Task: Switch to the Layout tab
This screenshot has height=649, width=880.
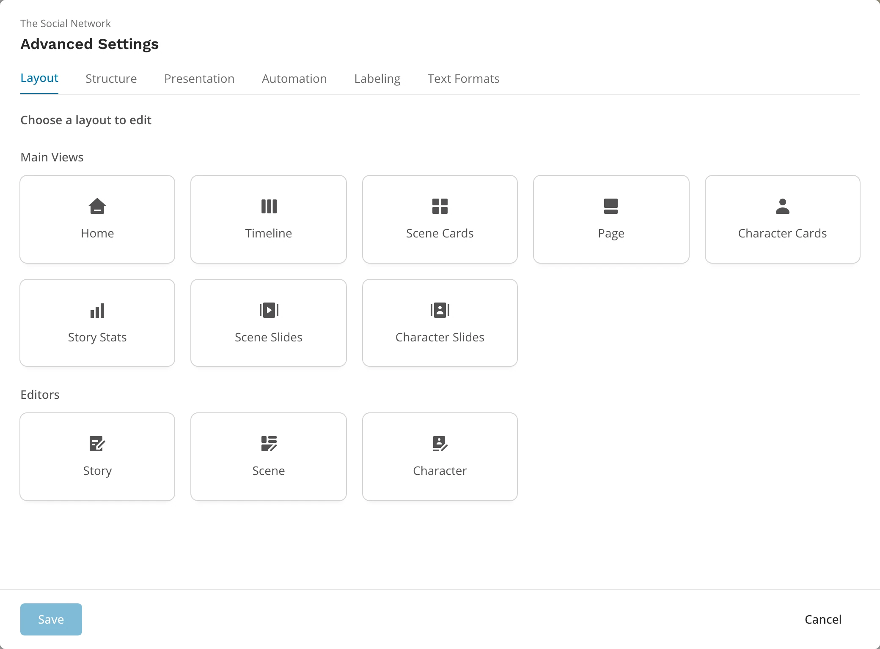Action: pos(39,79)
